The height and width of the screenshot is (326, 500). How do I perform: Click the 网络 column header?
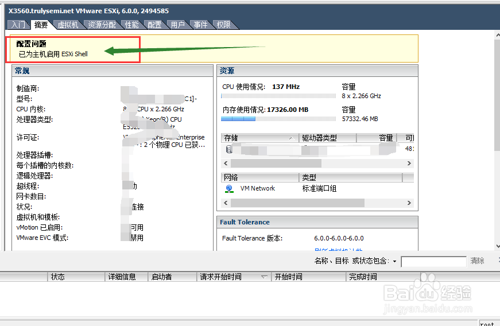259,177
